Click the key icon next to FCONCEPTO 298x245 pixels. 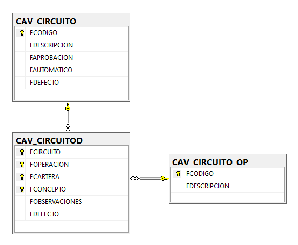22,189
